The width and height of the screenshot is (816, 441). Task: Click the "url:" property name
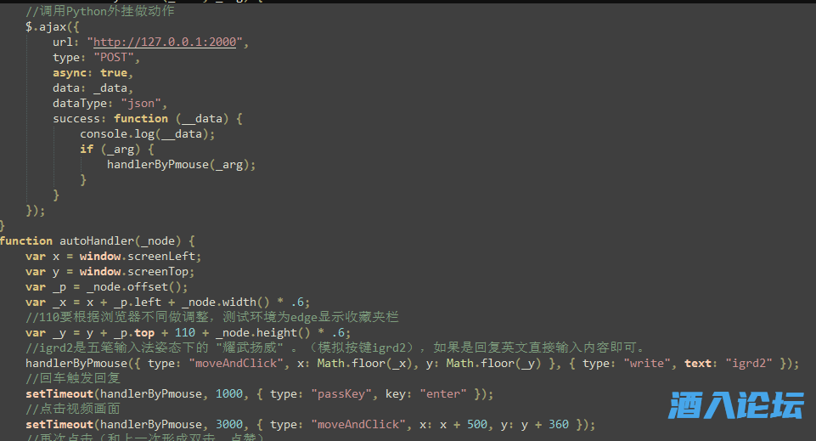click(x=65, y=42)
